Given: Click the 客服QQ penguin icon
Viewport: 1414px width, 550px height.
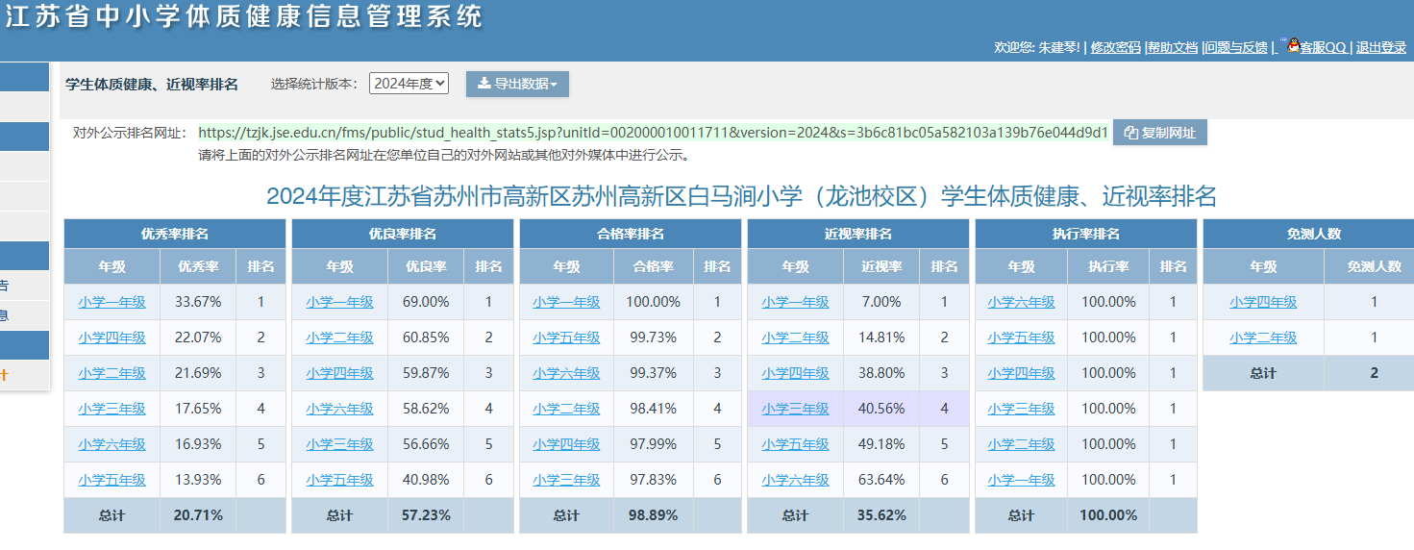Looking at the screenshot, I should (x=1293, y=45).
